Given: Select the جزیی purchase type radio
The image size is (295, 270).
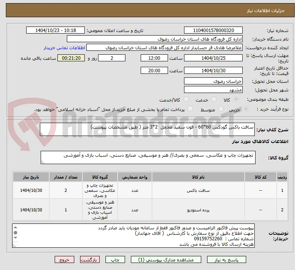Looking at the screenshot, I should pos(246,109).
